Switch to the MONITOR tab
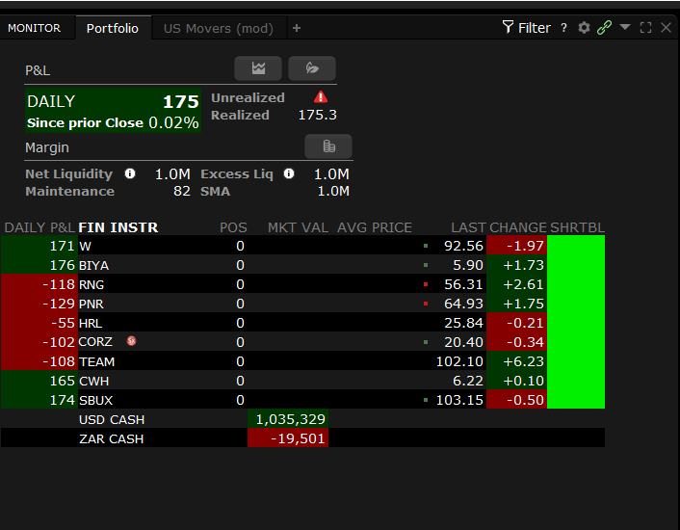The image size is (680, 530). click(x=35, y=28)
